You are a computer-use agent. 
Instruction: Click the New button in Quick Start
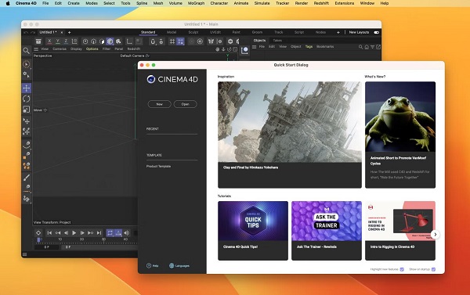pos(160,104)
